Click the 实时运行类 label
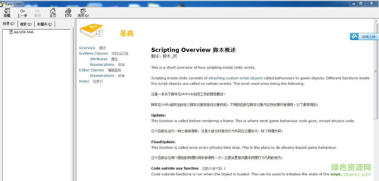The width and height of the screenshot is (379, 181). 120,54
